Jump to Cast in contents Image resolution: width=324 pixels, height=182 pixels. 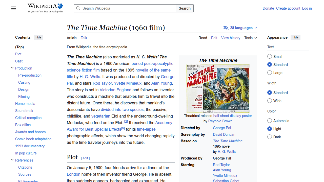pos(19,61)
